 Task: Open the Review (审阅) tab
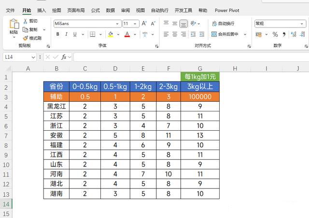126,11
